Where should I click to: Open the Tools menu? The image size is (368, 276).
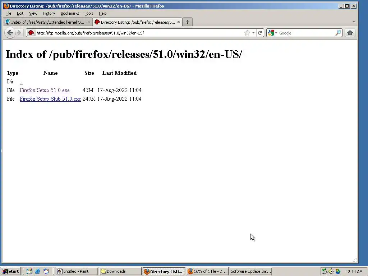point(89,13)
